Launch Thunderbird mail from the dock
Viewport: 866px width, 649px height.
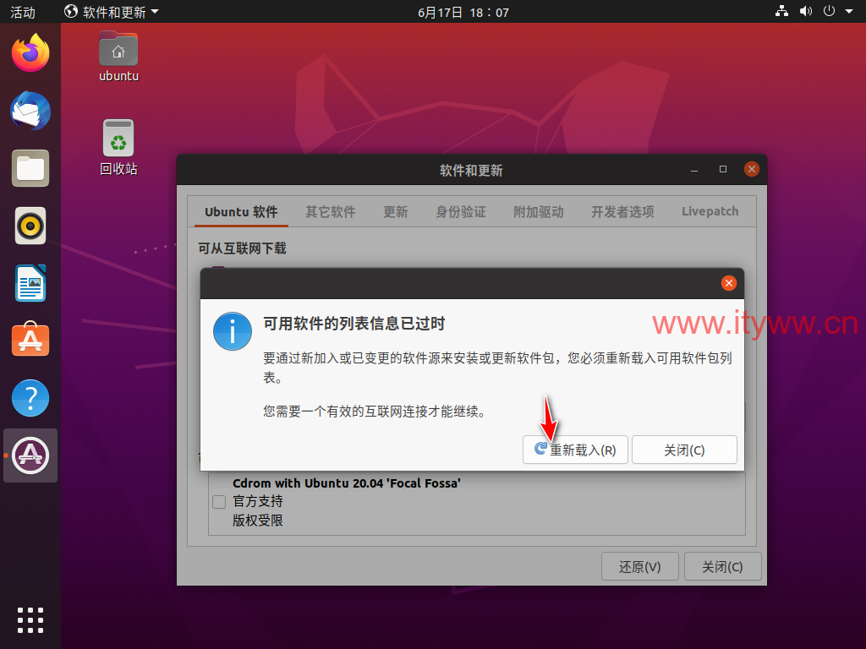click(x=30, y=111)
